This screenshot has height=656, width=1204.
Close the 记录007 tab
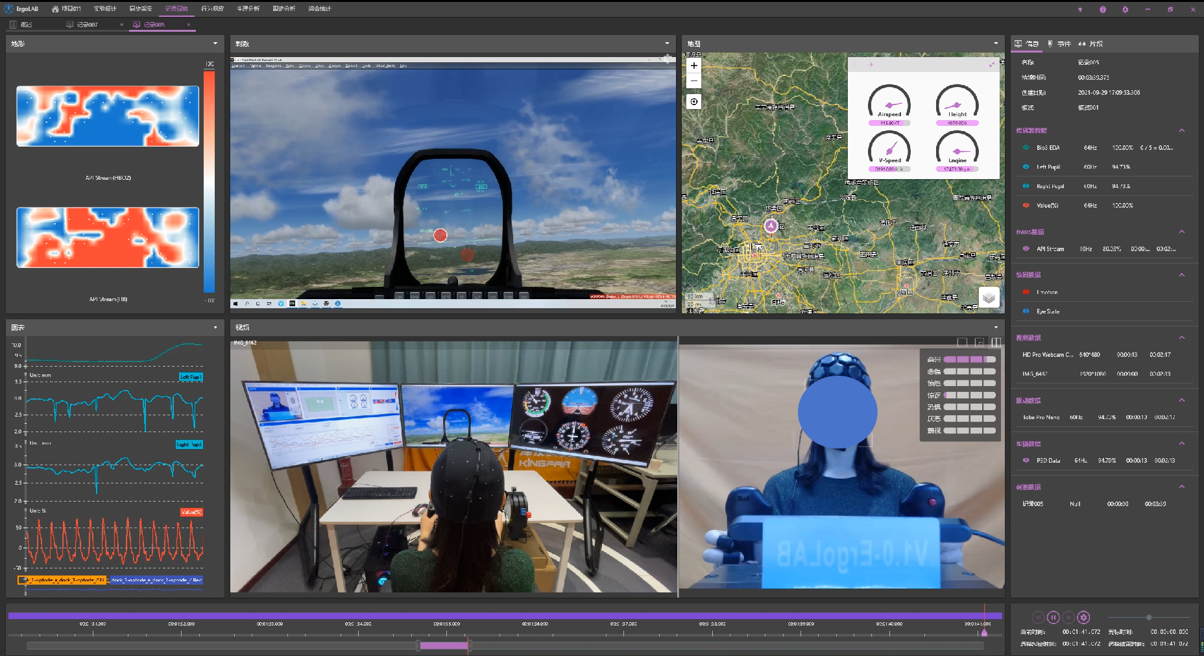click(122, 25)
